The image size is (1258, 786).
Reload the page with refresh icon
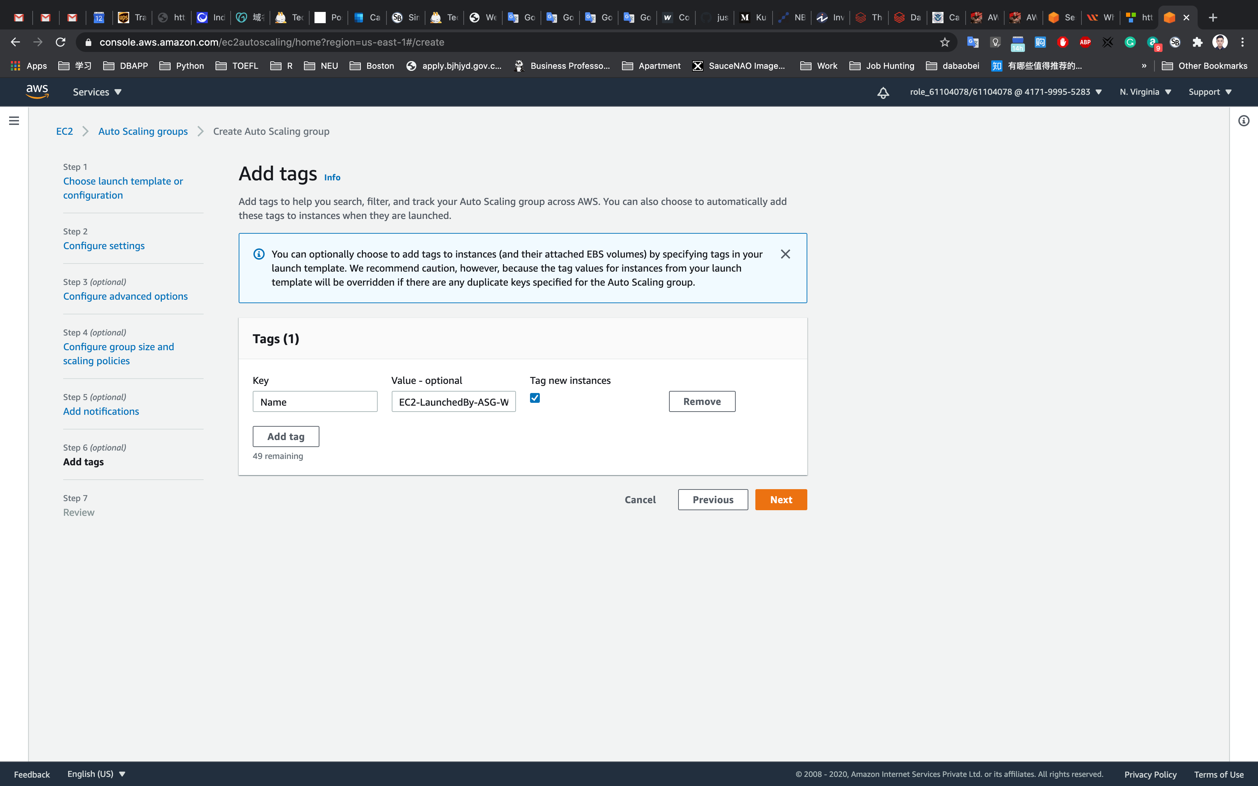click(x=61, y=42)
